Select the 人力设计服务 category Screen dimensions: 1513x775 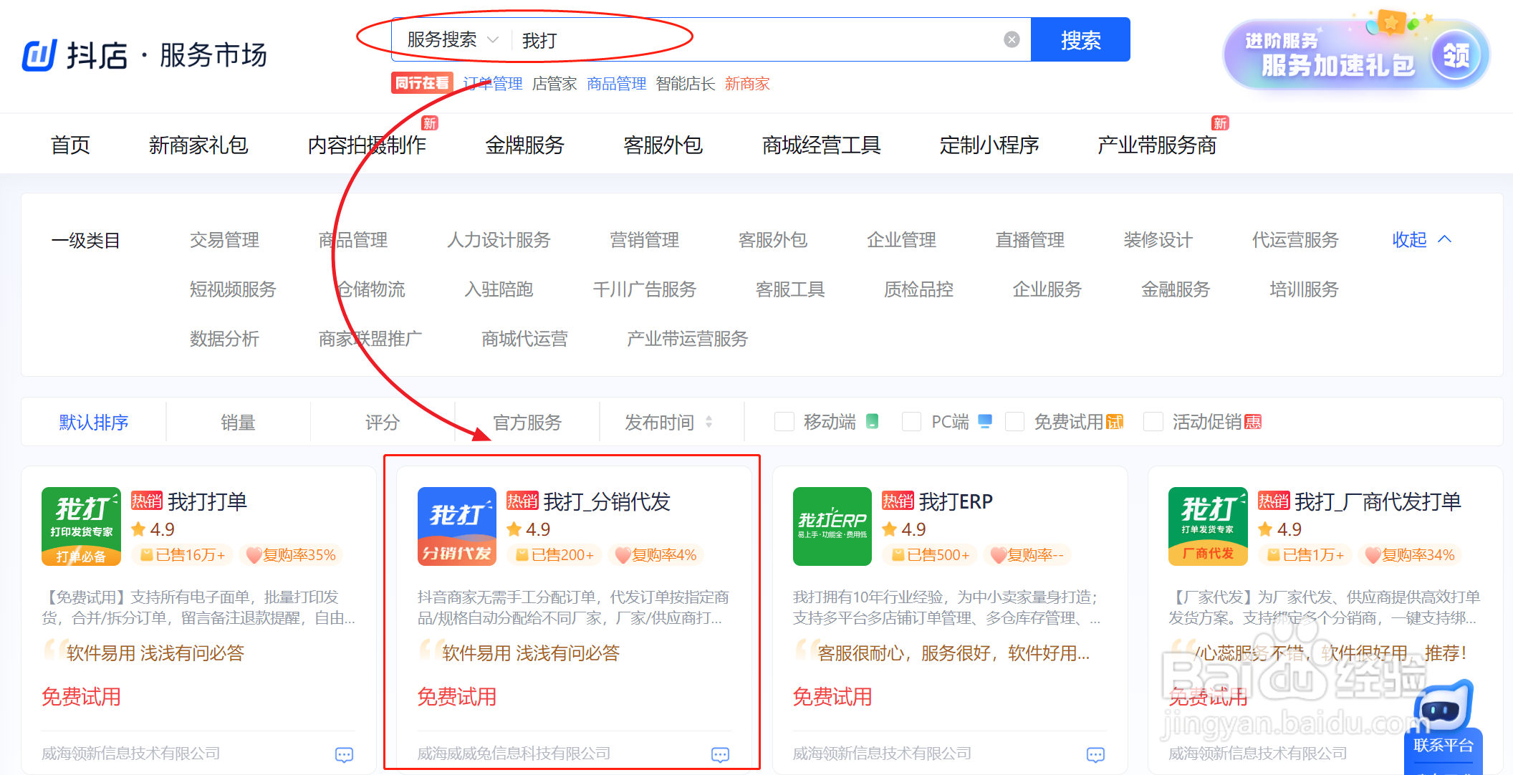tap(499, 240)
